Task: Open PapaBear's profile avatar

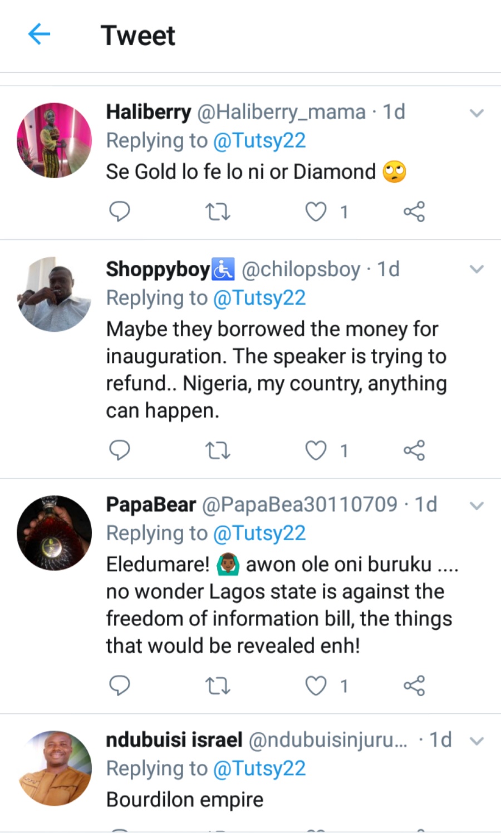Action: [55, 533]
